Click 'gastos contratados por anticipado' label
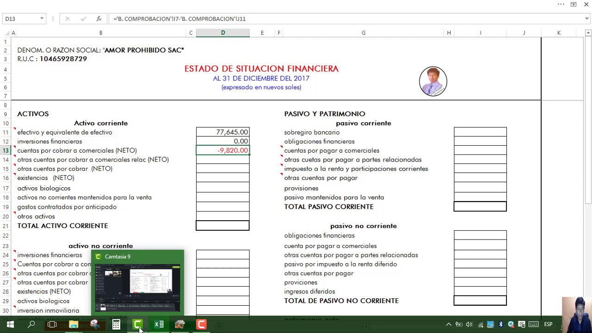The height and width of the screenshot is (333, 592). click(x=67, y=207)
